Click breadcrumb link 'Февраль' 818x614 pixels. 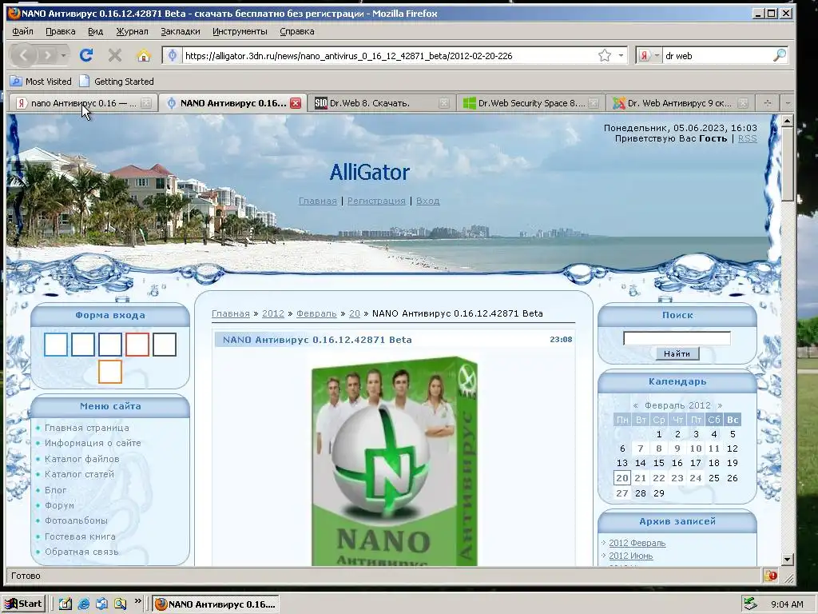pyautogui.click(x=316, y=313)
